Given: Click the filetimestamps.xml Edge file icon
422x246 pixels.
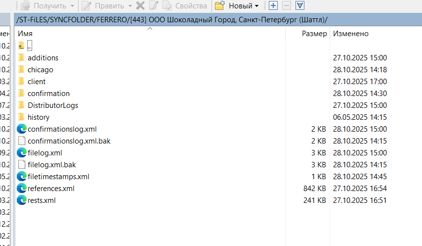Looking at the screenshot, I should (x=22, y=177).
